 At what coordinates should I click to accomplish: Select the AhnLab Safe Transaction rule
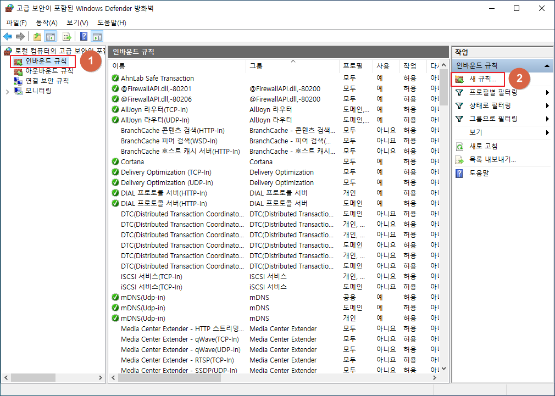point(158,78)
